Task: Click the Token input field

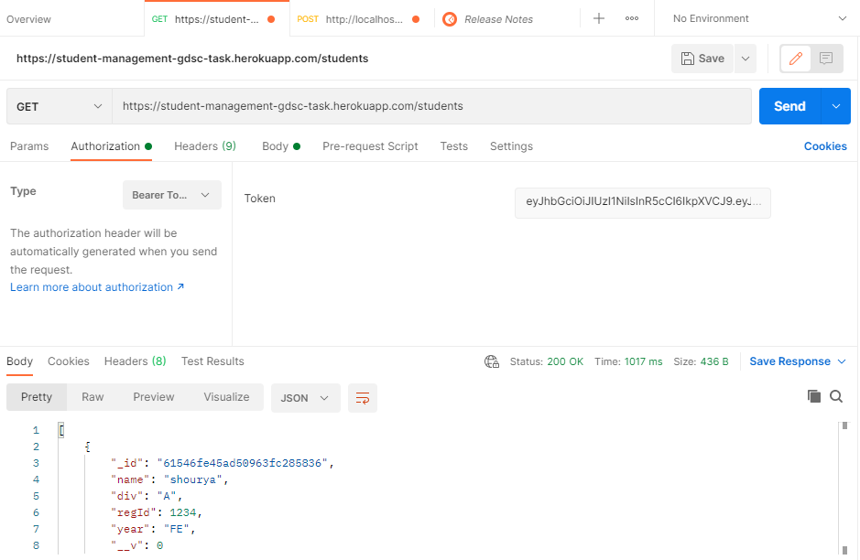Action: point(642,203)
